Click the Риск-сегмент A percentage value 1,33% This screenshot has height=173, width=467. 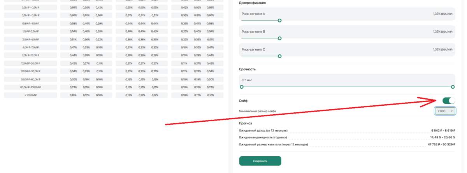click(437, 14)
